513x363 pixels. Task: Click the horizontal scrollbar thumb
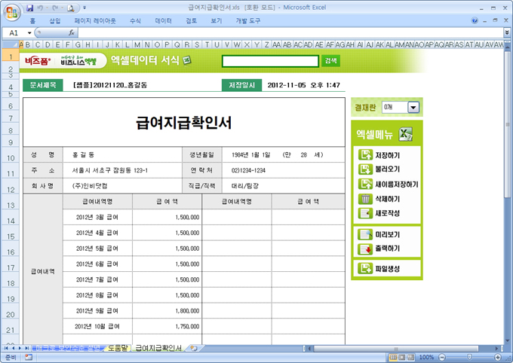pyautogui.click(x=396, y=349)
